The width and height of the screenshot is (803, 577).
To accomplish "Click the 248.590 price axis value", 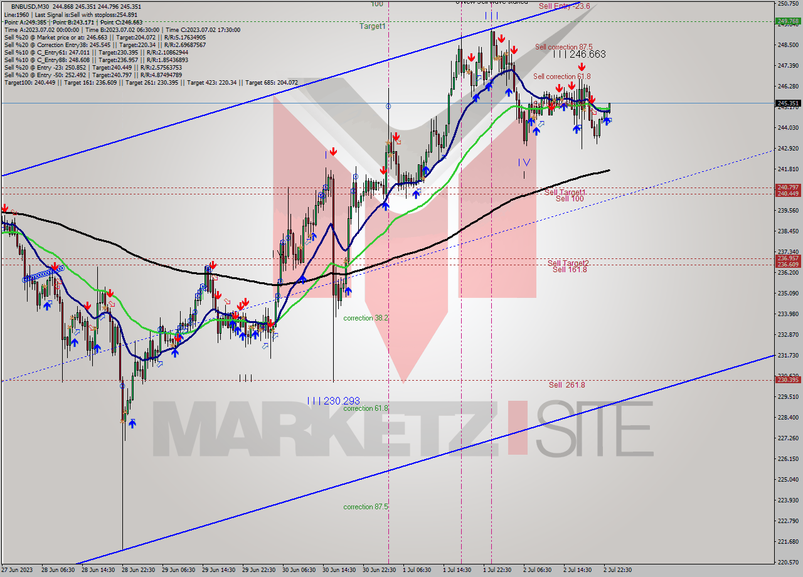I will pyautogui.click(x=788, y=45).
